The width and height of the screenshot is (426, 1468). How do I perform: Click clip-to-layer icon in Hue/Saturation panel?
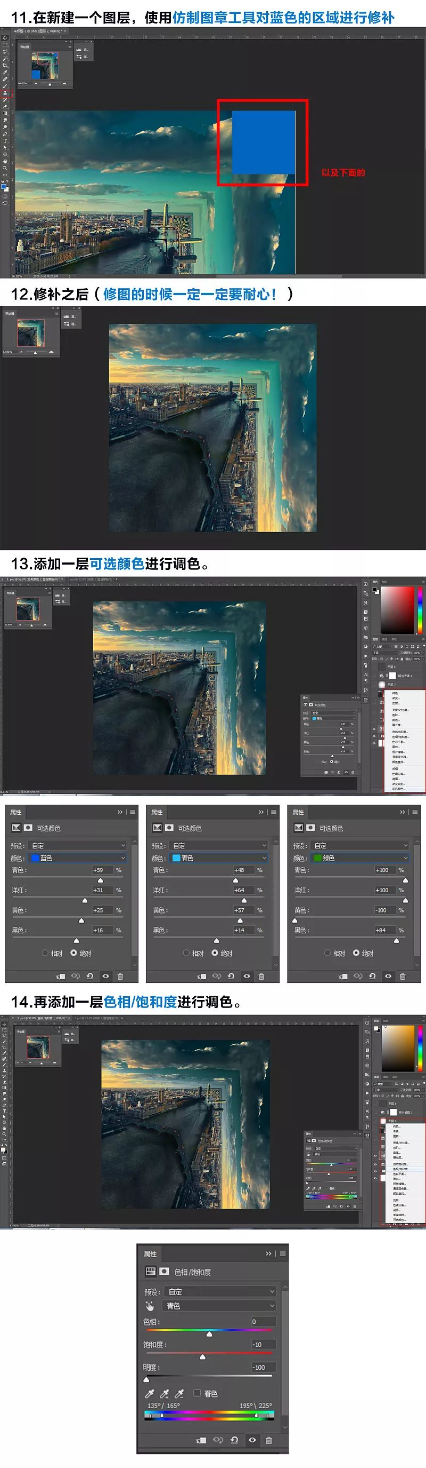point(201,1440)
